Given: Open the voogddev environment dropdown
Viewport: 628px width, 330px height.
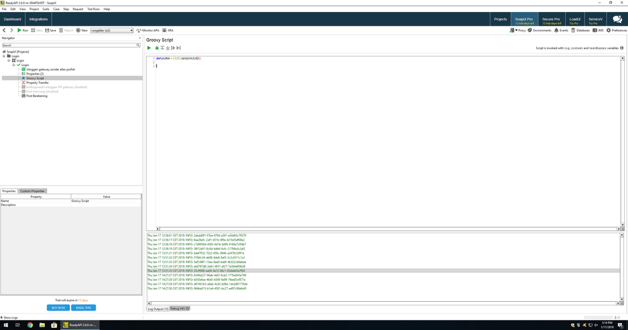Looking at the screenshot, I should pos(112,30).
